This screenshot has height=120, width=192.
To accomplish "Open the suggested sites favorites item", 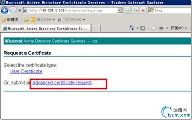I will [43, 20].
